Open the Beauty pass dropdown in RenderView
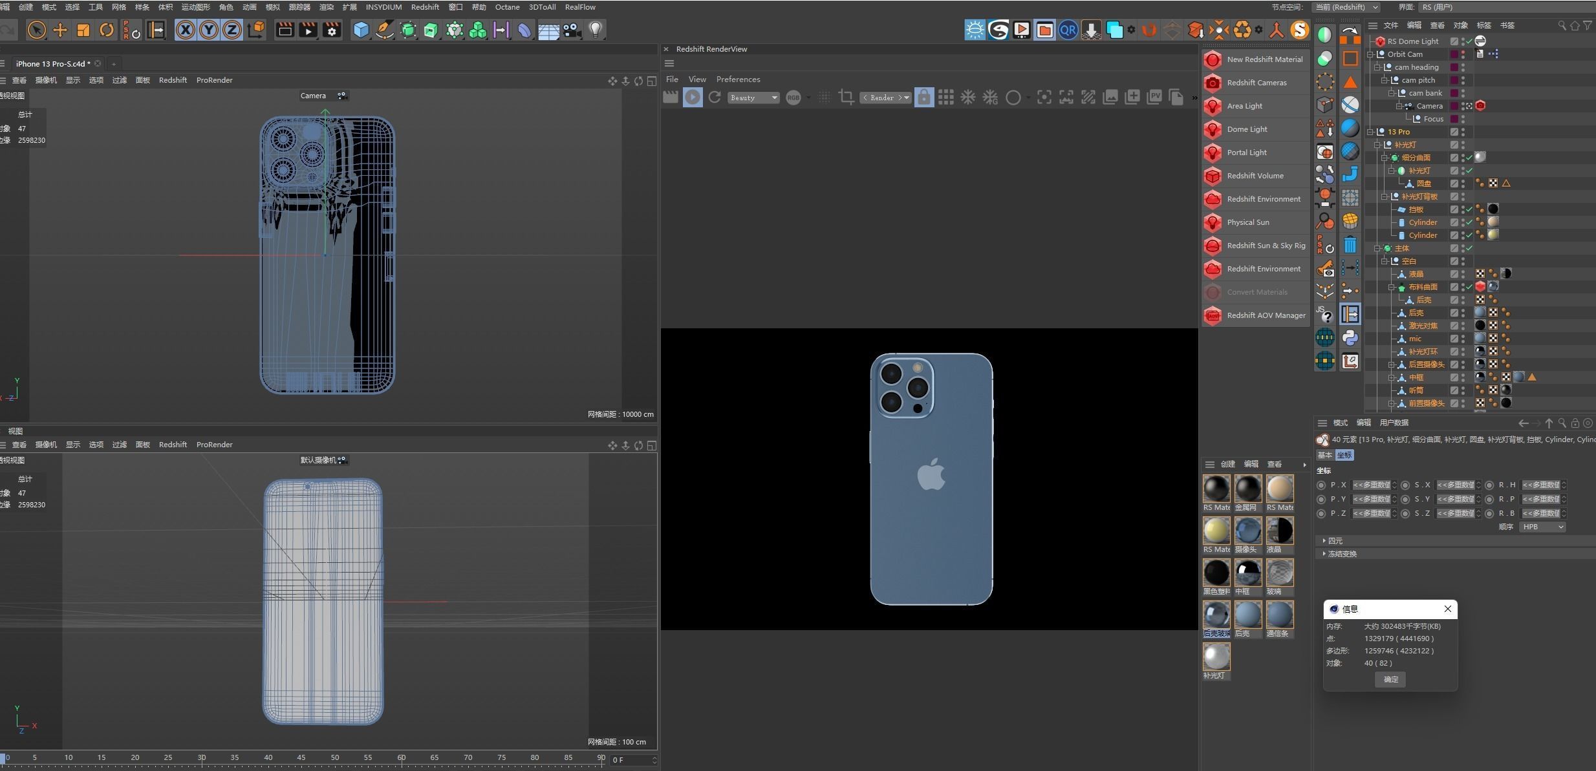Image resolution: width=1596 pixels, height=771 pixels. pyautogui.click(x=753, y=98)
